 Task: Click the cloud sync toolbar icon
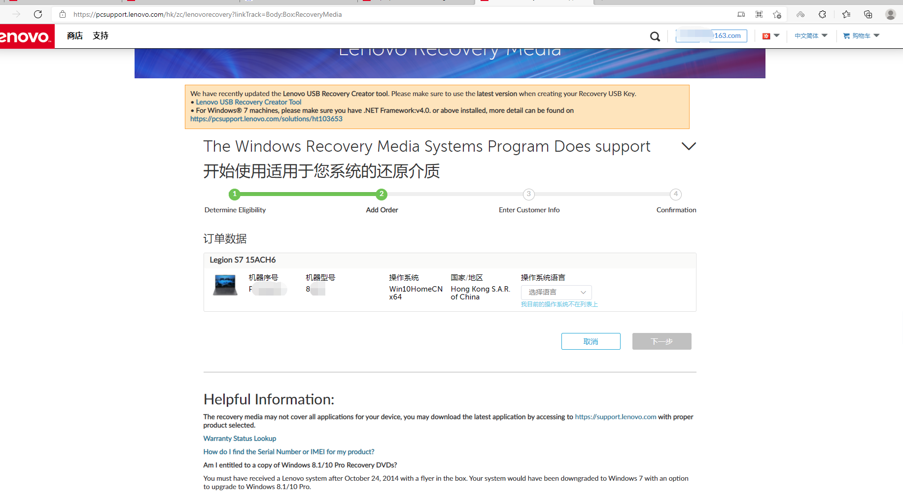[800, 14]
